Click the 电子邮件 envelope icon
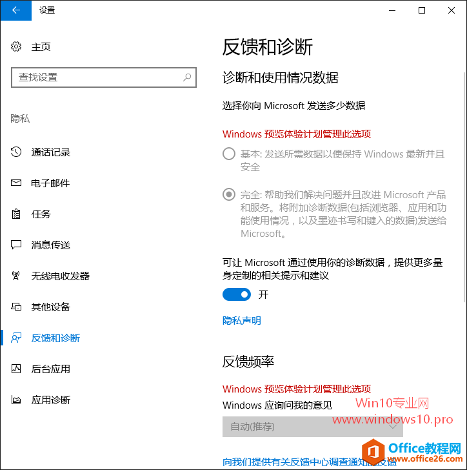The height and width of the screenshot is (470, 467). tap(16, 183)
